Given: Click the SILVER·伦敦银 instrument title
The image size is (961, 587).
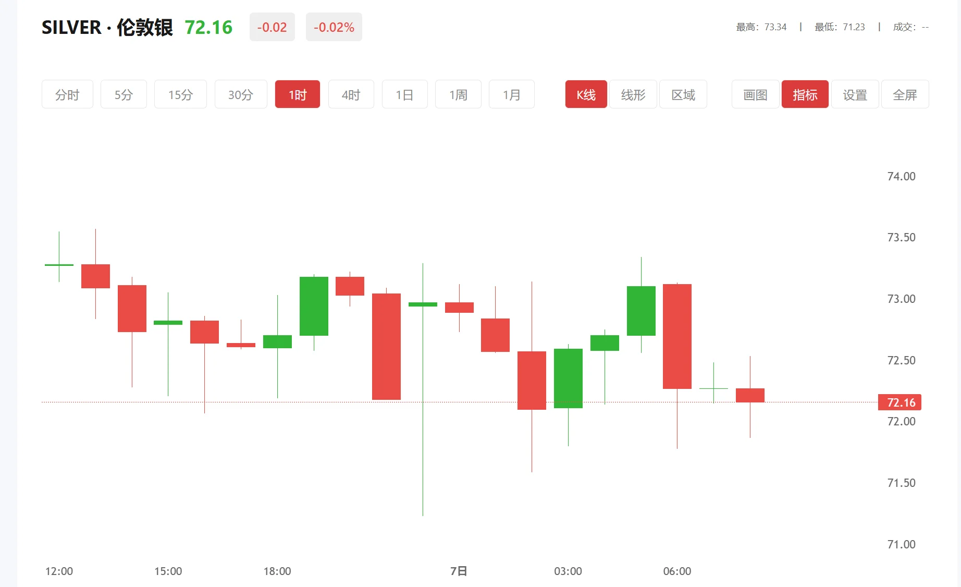Looking at the screenshot, I should (x=107, y=28).
